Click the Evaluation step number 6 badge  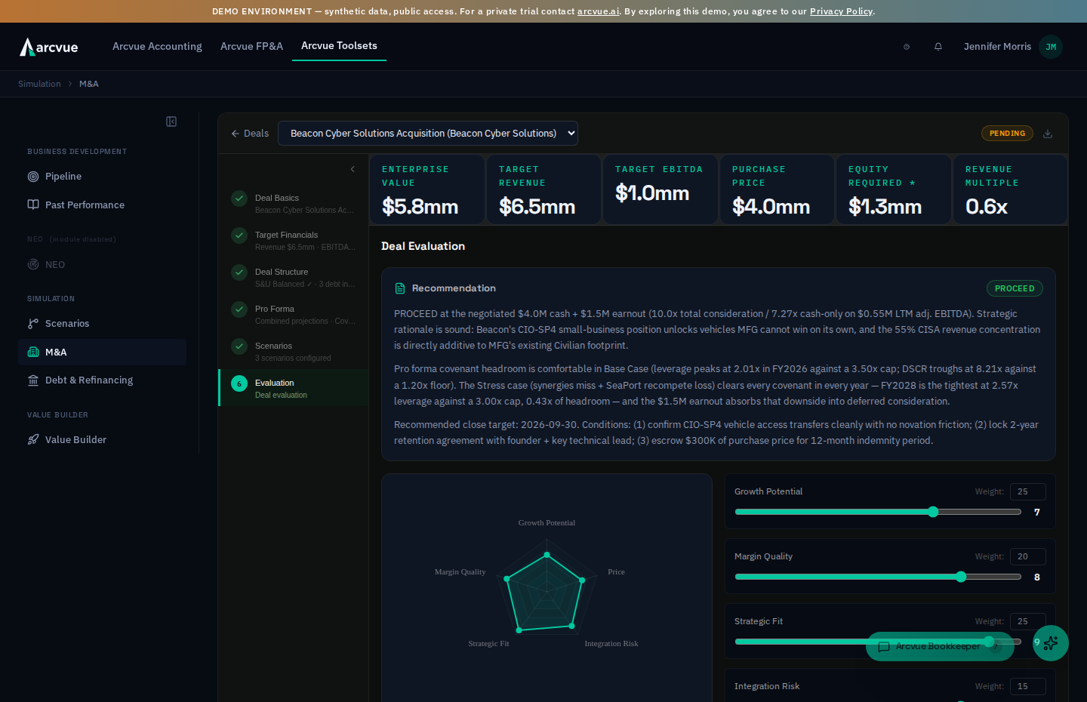pos(239,383)
